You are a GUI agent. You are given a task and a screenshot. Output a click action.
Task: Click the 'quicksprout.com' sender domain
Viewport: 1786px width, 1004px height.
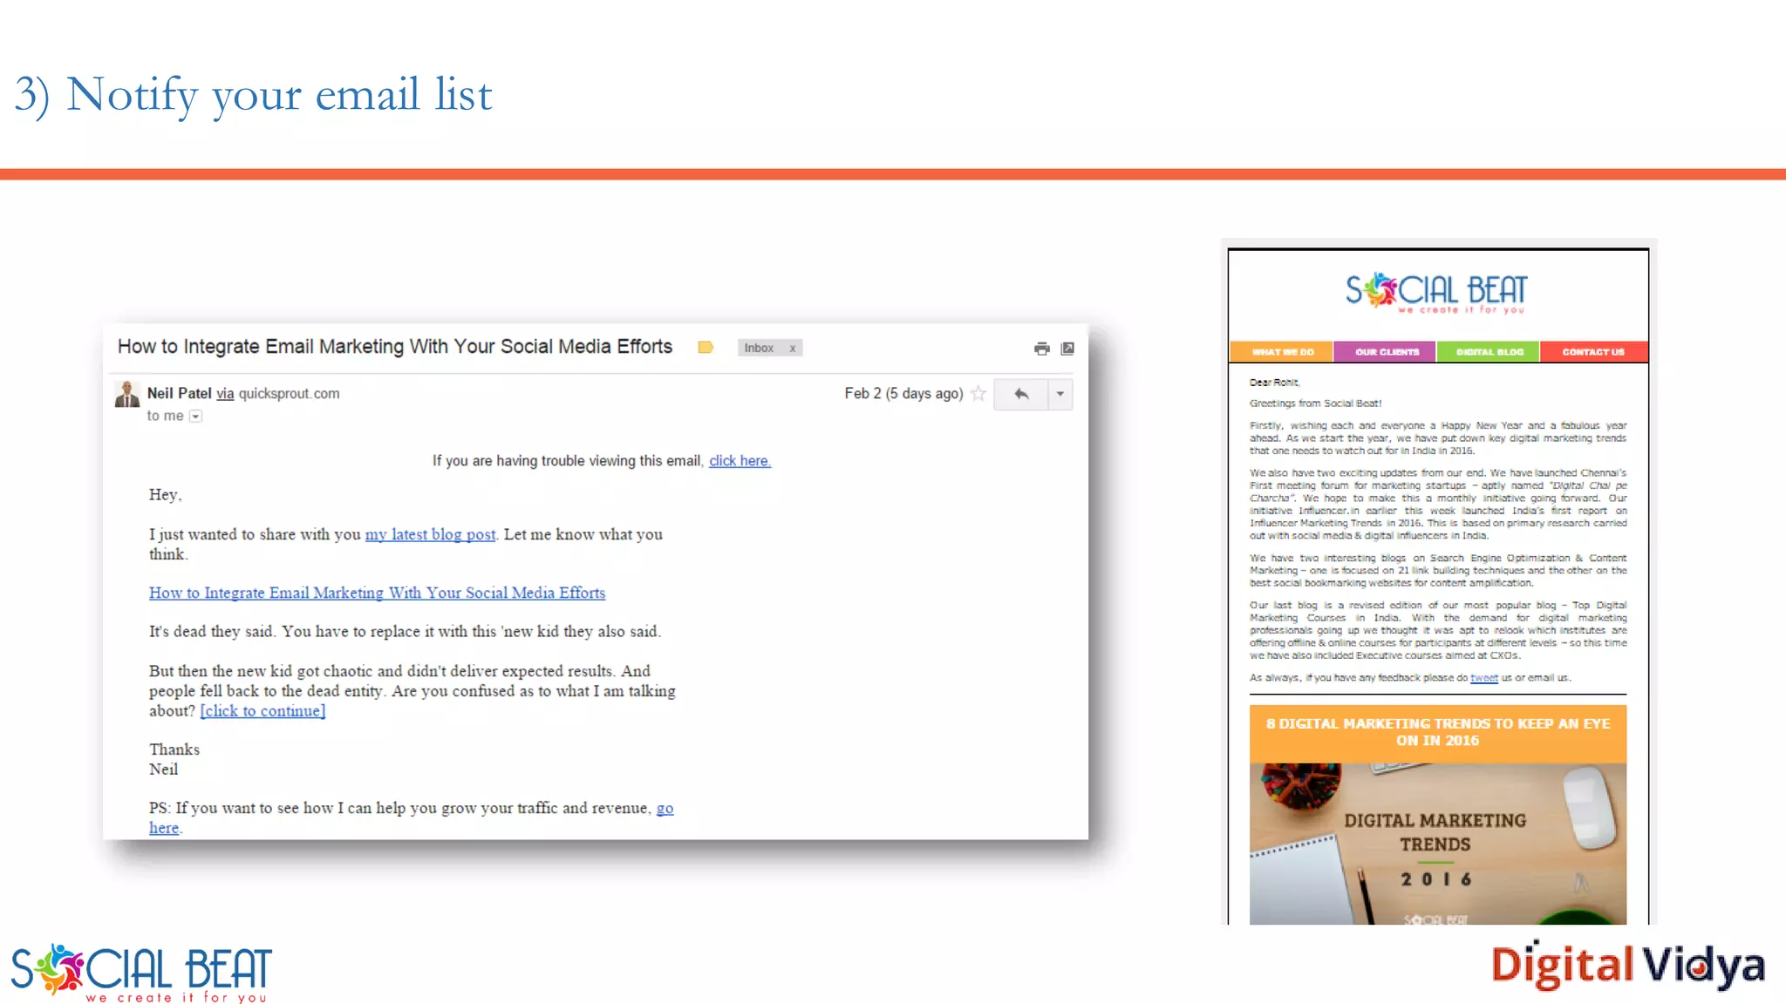tap(289, 394)
